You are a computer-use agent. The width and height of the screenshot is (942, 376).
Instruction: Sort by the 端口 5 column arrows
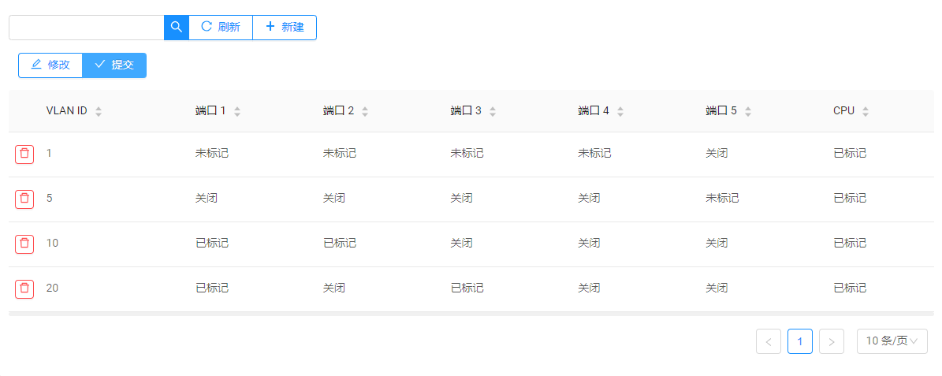[748, 112]
